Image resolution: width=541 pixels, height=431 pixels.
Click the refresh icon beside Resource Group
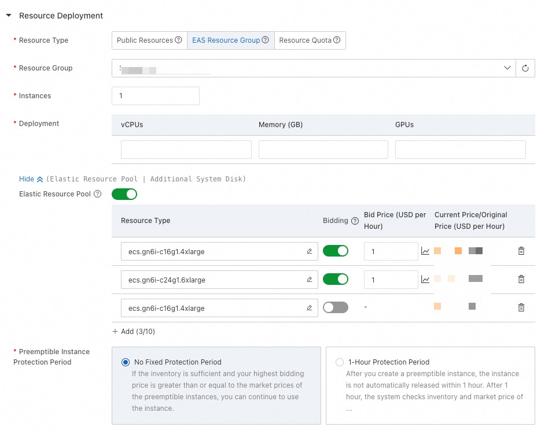[x=525, y=68]
